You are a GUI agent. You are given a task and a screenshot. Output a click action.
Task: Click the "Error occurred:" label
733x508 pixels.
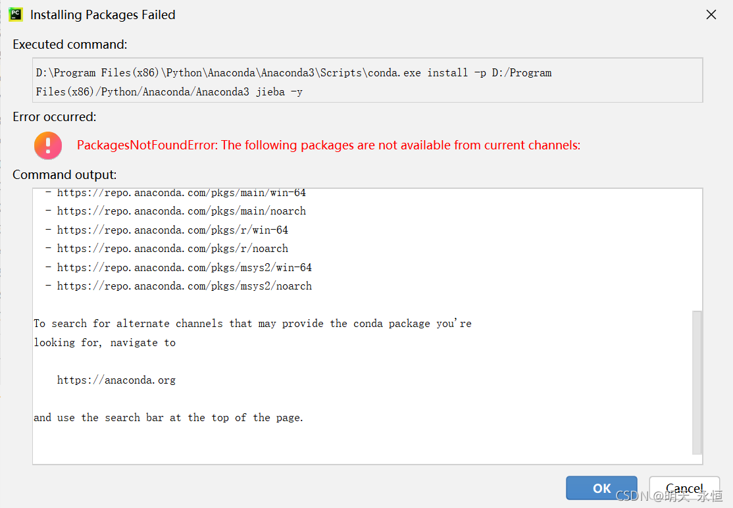55,117
